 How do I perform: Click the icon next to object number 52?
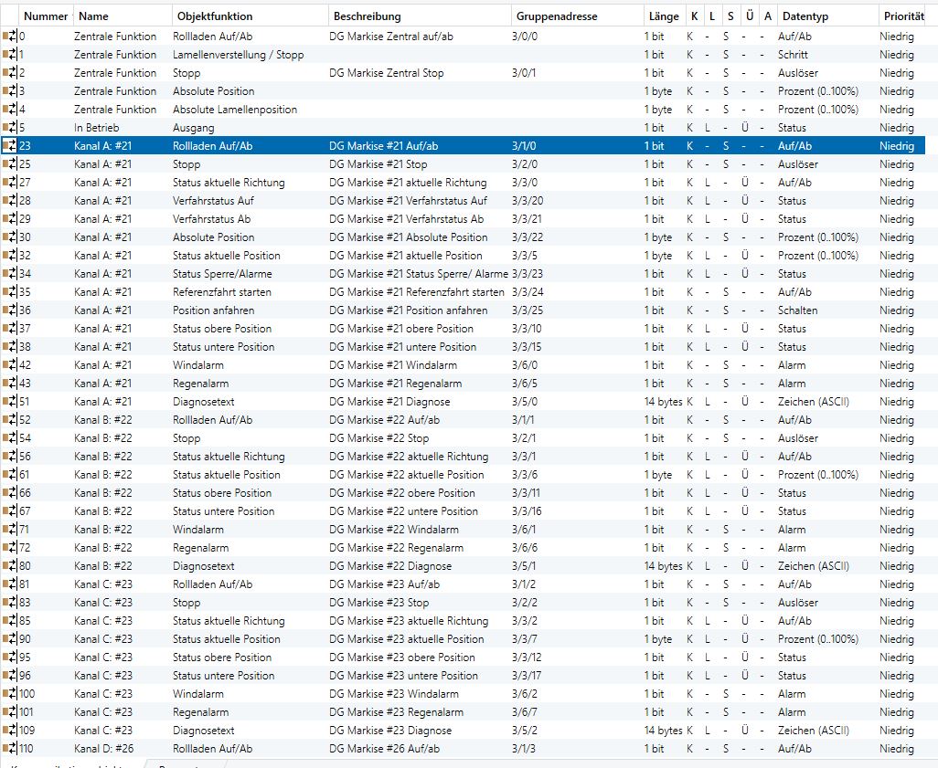tap(10, 420)
